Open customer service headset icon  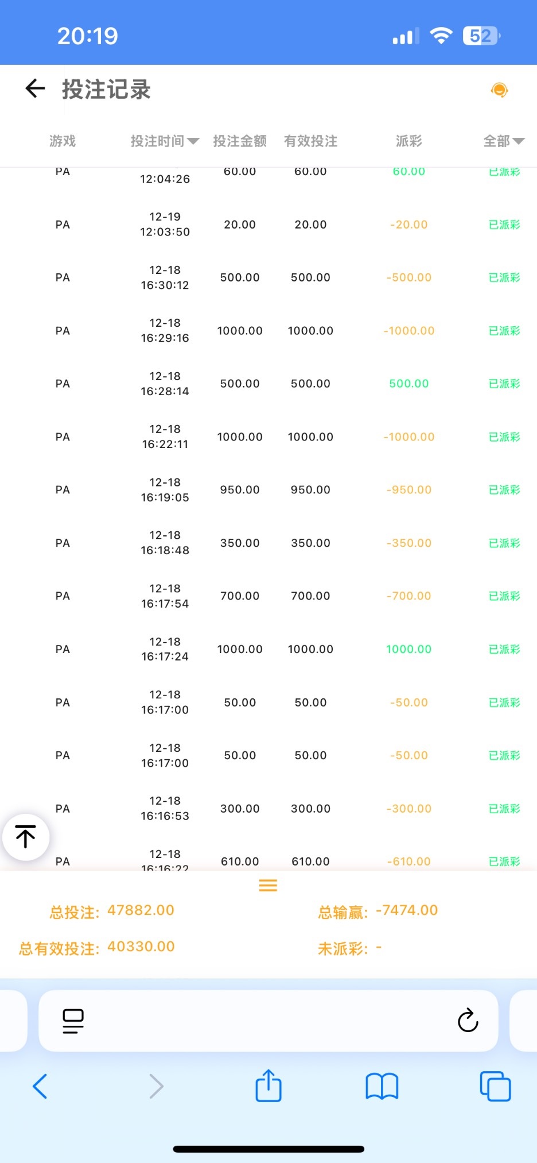[499, 90]
